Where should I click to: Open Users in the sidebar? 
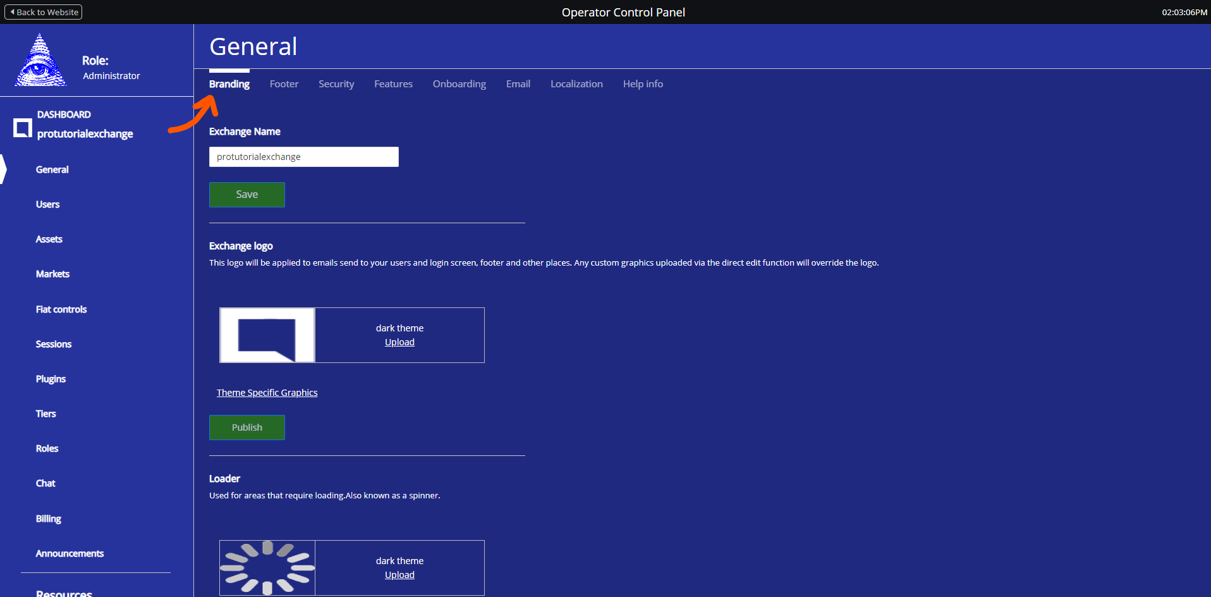(48, 204)
